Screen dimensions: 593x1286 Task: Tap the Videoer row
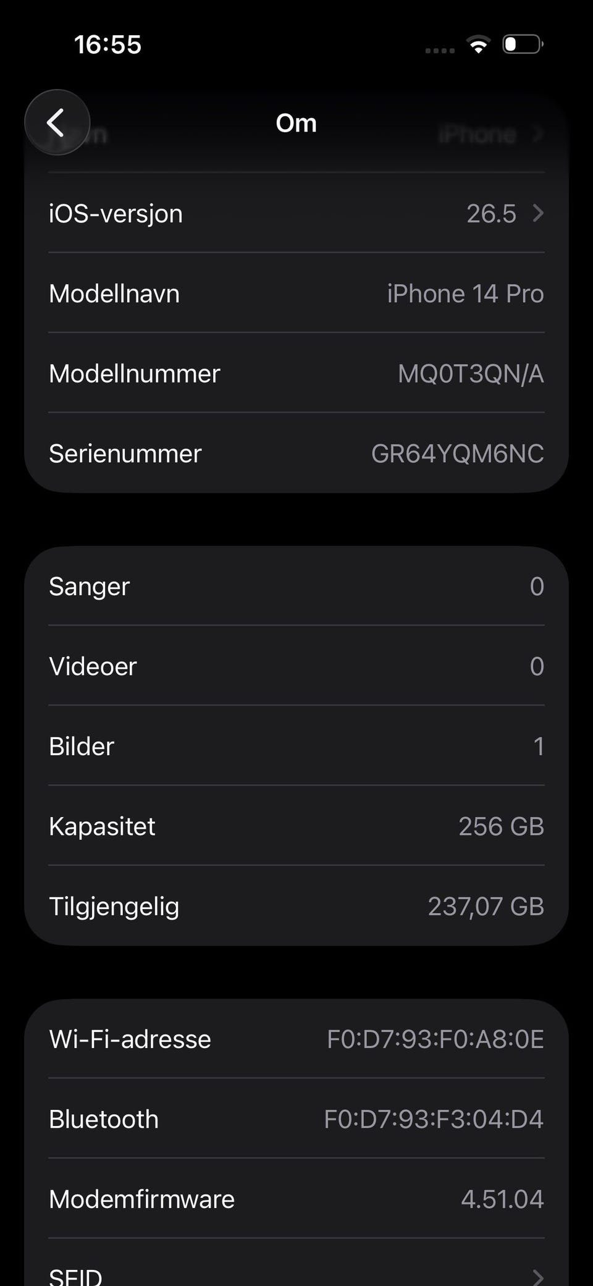coord(296,666)
